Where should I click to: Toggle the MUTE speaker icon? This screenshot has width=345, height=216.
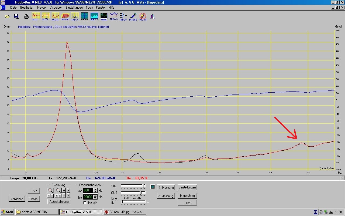[143, 16]
